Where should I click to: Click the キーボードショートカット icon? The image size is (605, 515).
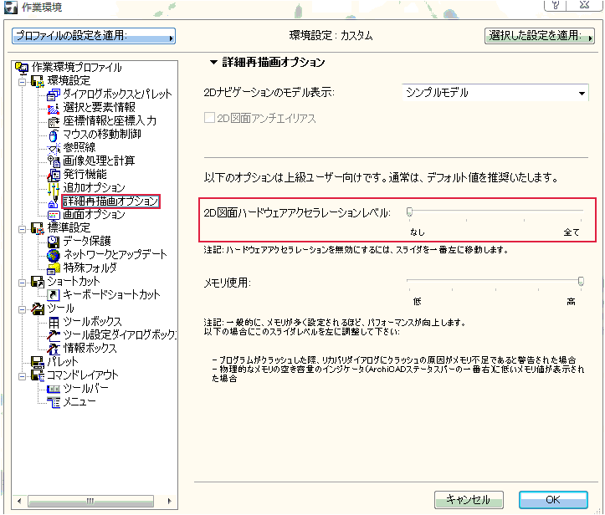(54, 295)
